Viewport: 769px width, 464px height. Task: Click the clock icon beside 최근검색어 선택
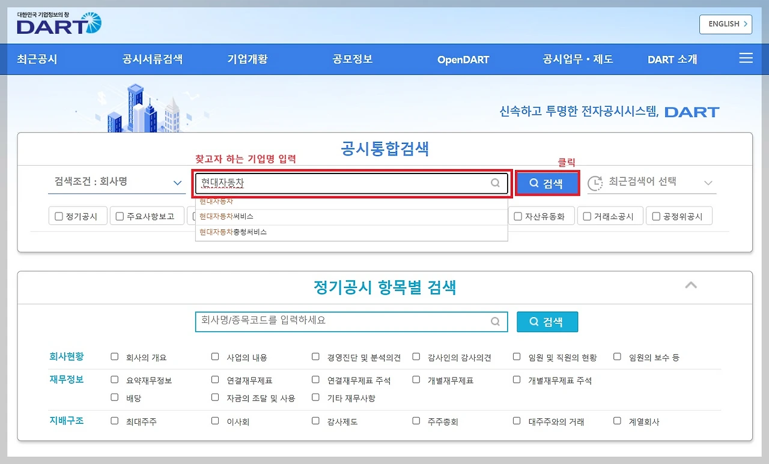point(595,182)
